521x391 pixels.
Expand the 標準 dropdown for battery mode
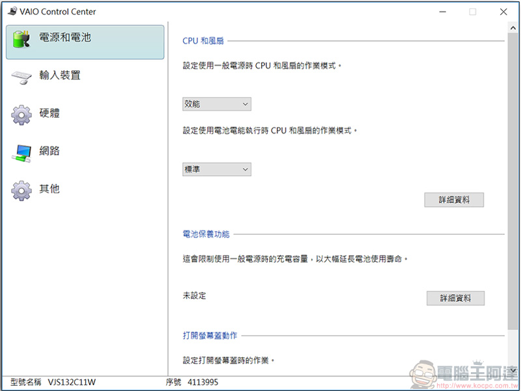(217, 169)
